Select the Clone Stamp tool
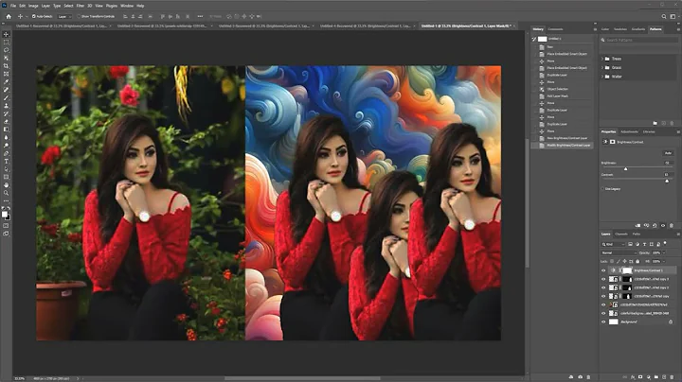The height and width of the screenshot is (382, 682). tap(6, 106)
